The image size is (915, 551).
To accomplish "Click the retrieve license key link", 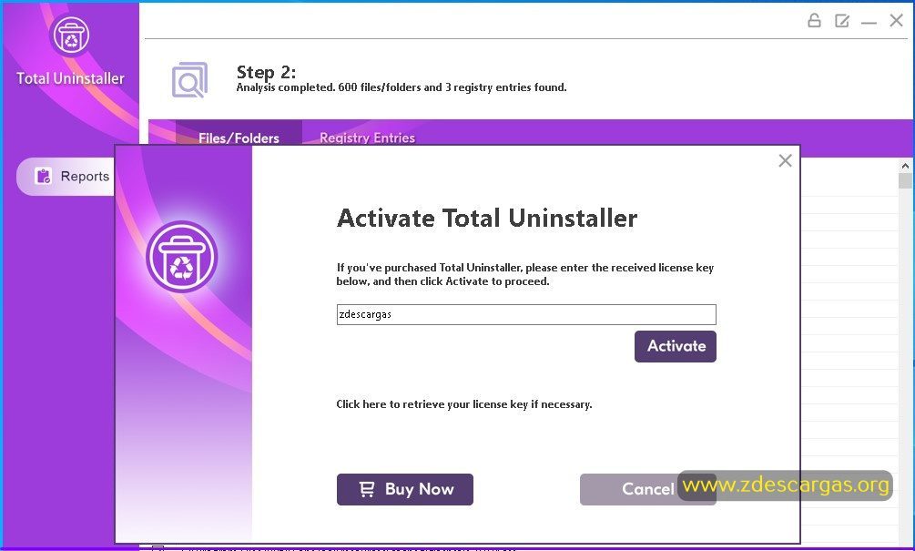I will click(464, 403).
